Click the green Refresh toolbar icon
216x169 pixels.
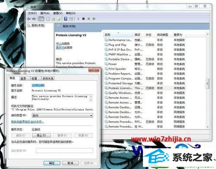click(54, 19)
